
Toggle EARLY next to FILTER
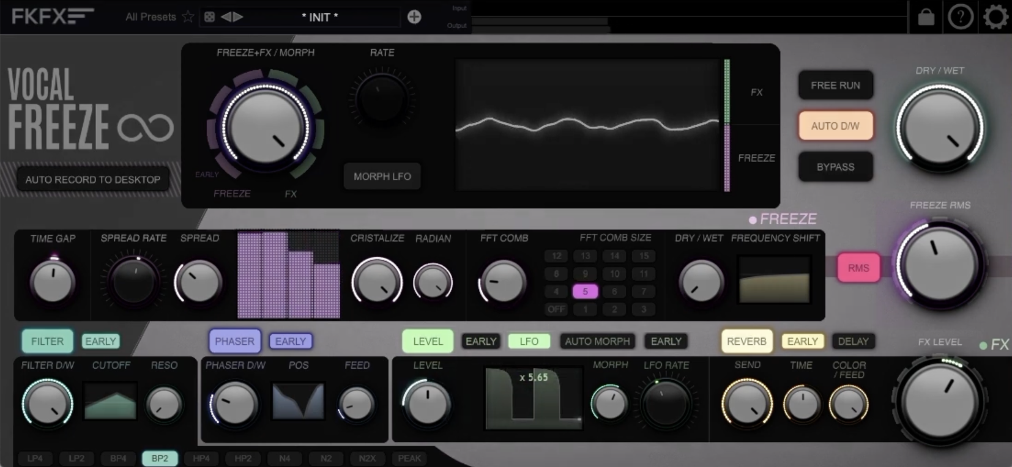coord(100,341)
